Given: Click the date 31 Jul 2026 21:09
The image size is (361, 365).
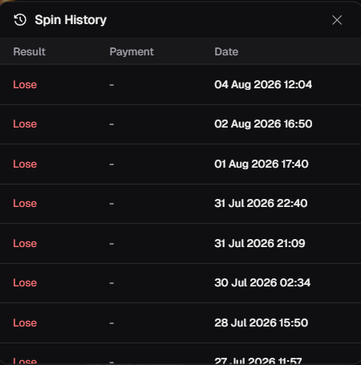Looking at the screenshot, I should (x=260, y=244).
